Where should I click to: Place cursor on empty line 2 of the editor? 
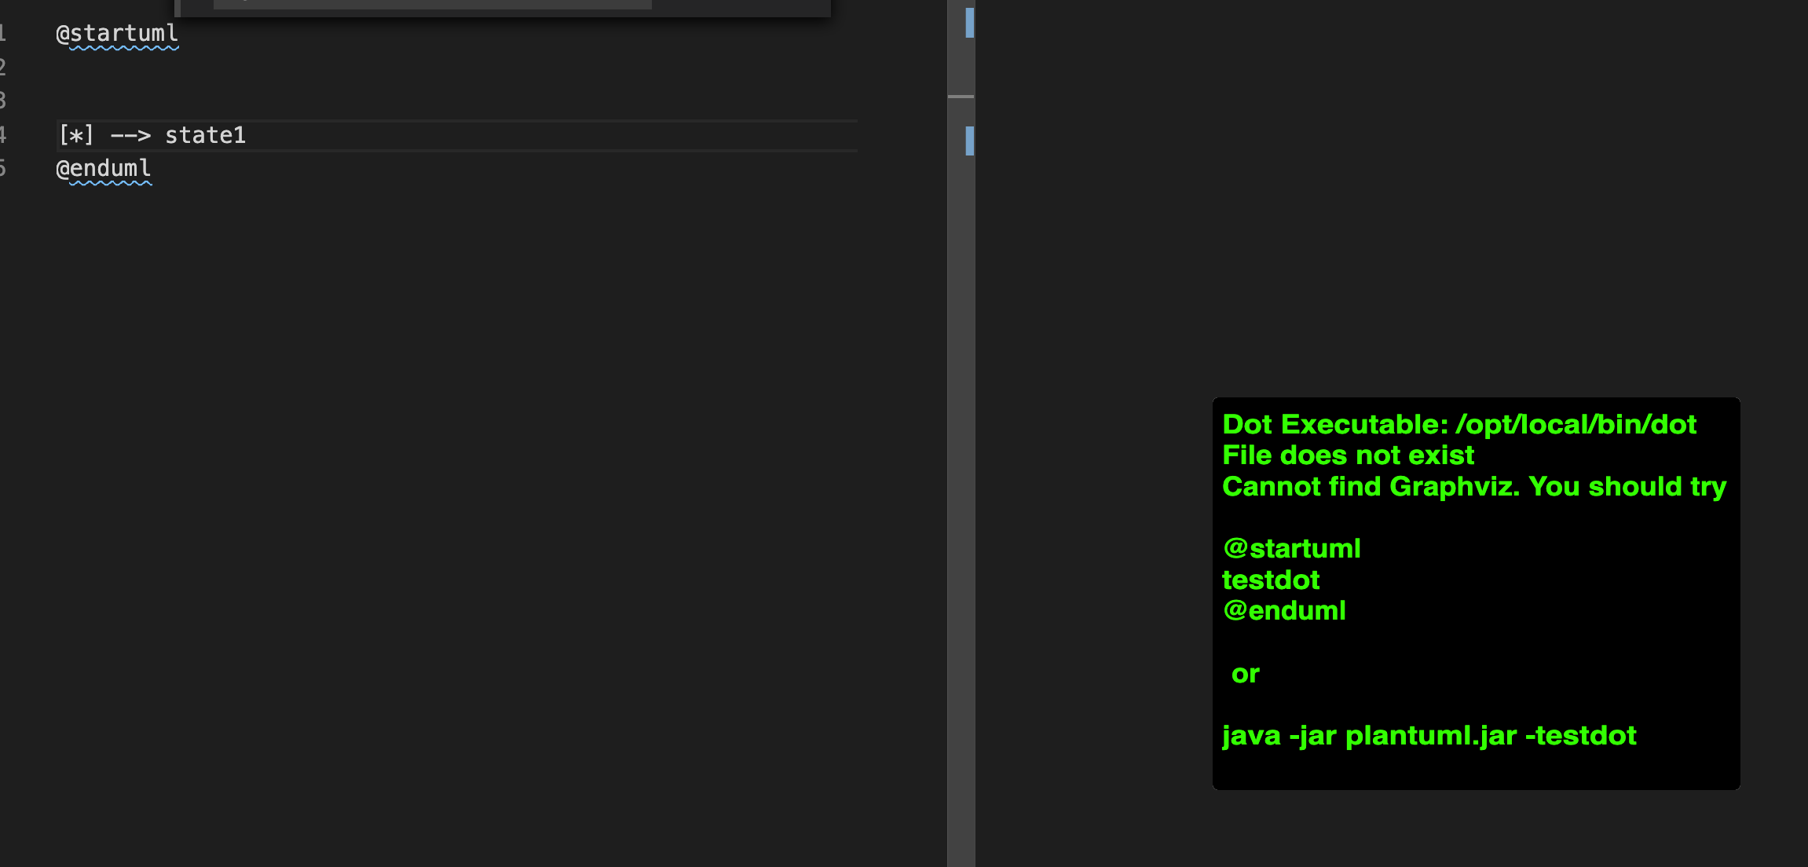(157, 67)
